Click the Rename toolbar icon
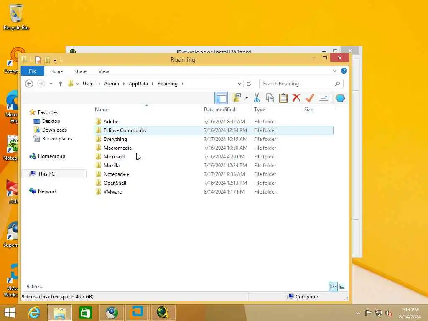 point(323,98)
